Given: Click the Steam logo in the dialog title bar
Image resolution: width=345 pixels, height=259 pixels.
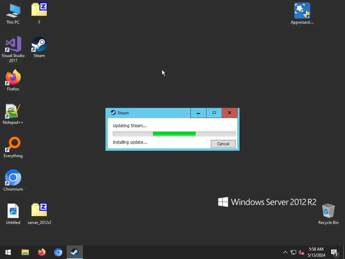Looking at the screenshot, I should [113, 113].
